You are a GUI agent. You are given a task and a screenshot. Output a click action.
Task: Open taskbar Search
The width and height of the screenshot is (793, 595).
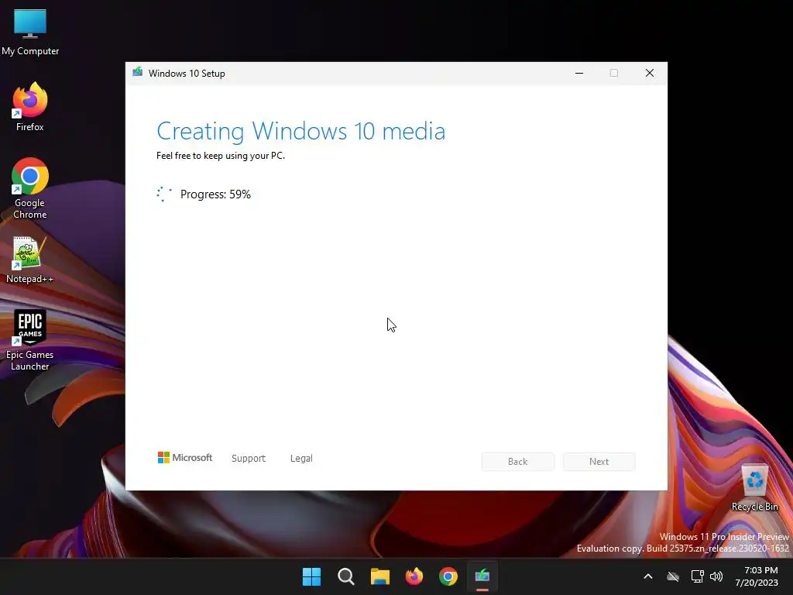tap(346, 576)
